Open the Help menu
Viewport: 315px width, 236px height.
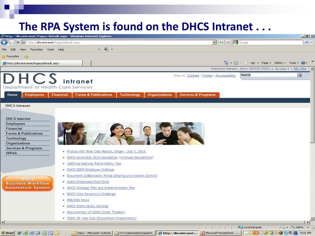[61, 49]
